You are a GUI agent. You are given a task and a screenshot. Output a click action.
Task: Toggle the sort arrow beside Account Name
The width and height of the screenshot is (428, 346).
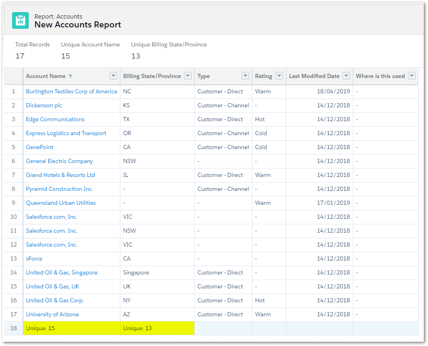(x=71, y=76)
